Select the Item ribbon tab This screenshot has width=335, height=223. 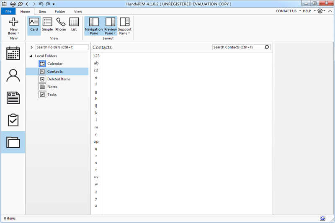[x=42, y=12]
